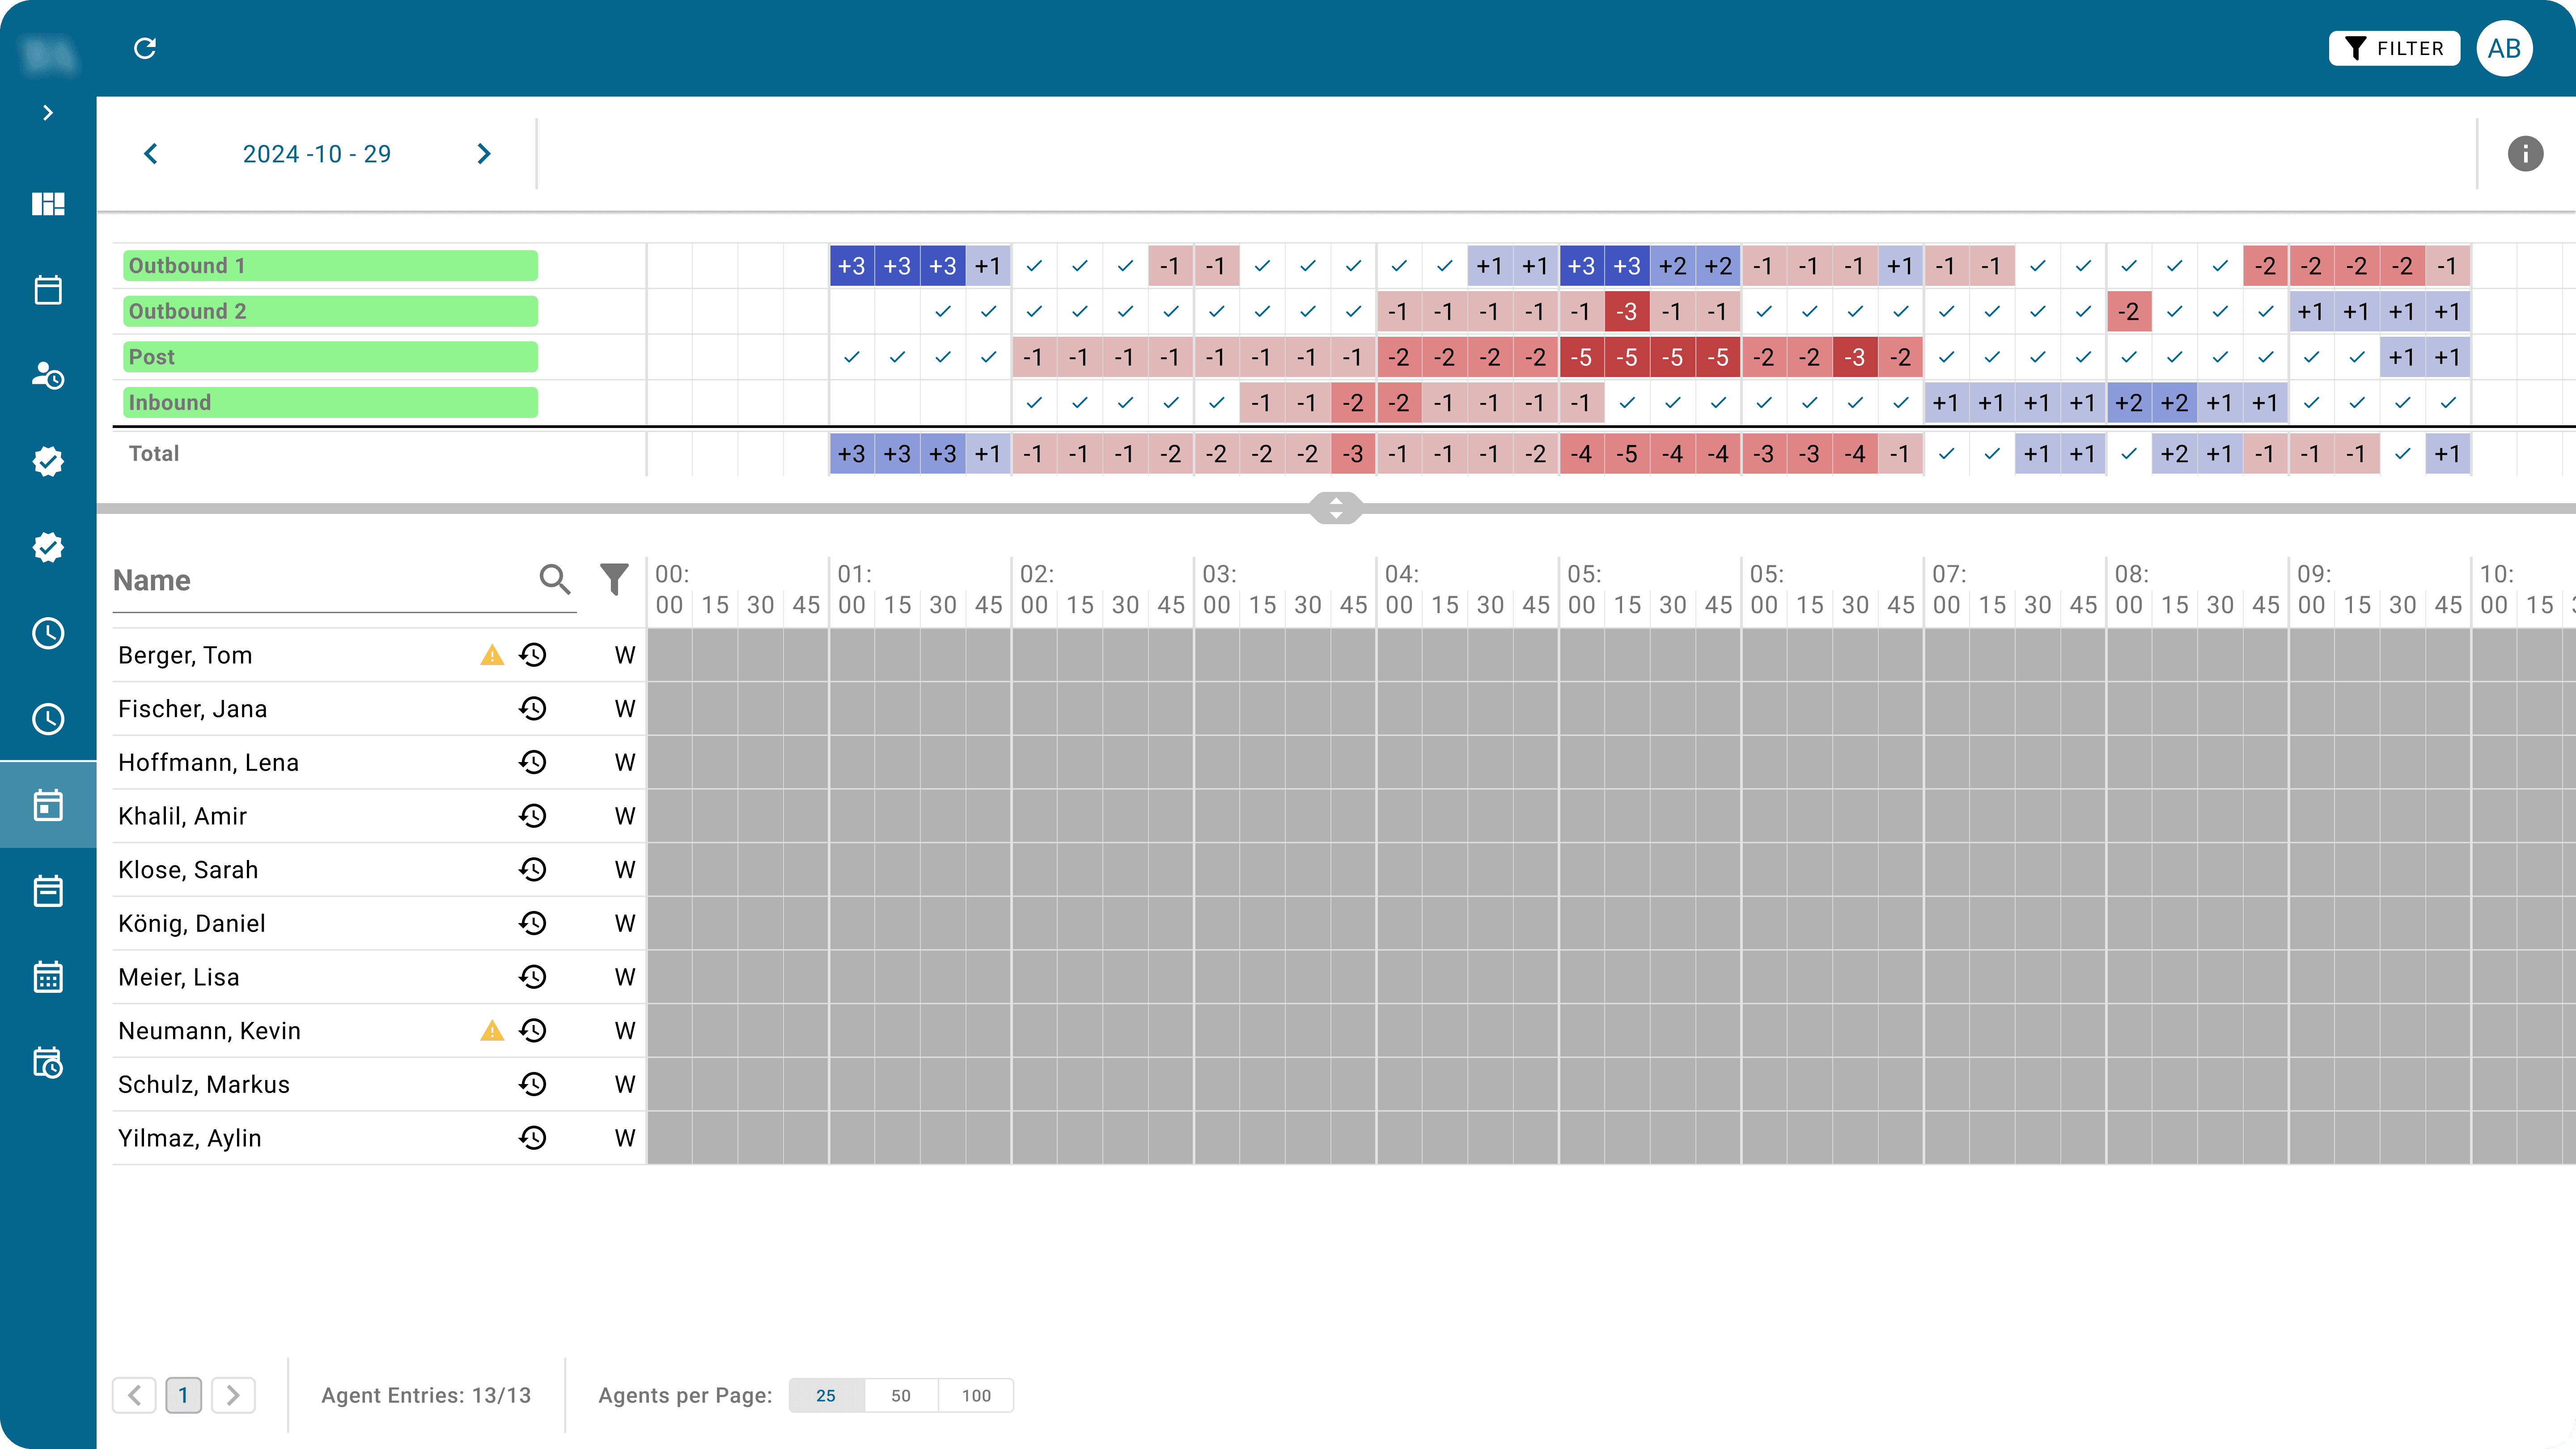Open the dashboard icon in sidebar
This screenshot has width=2576, height=1449.
(48, 204)
